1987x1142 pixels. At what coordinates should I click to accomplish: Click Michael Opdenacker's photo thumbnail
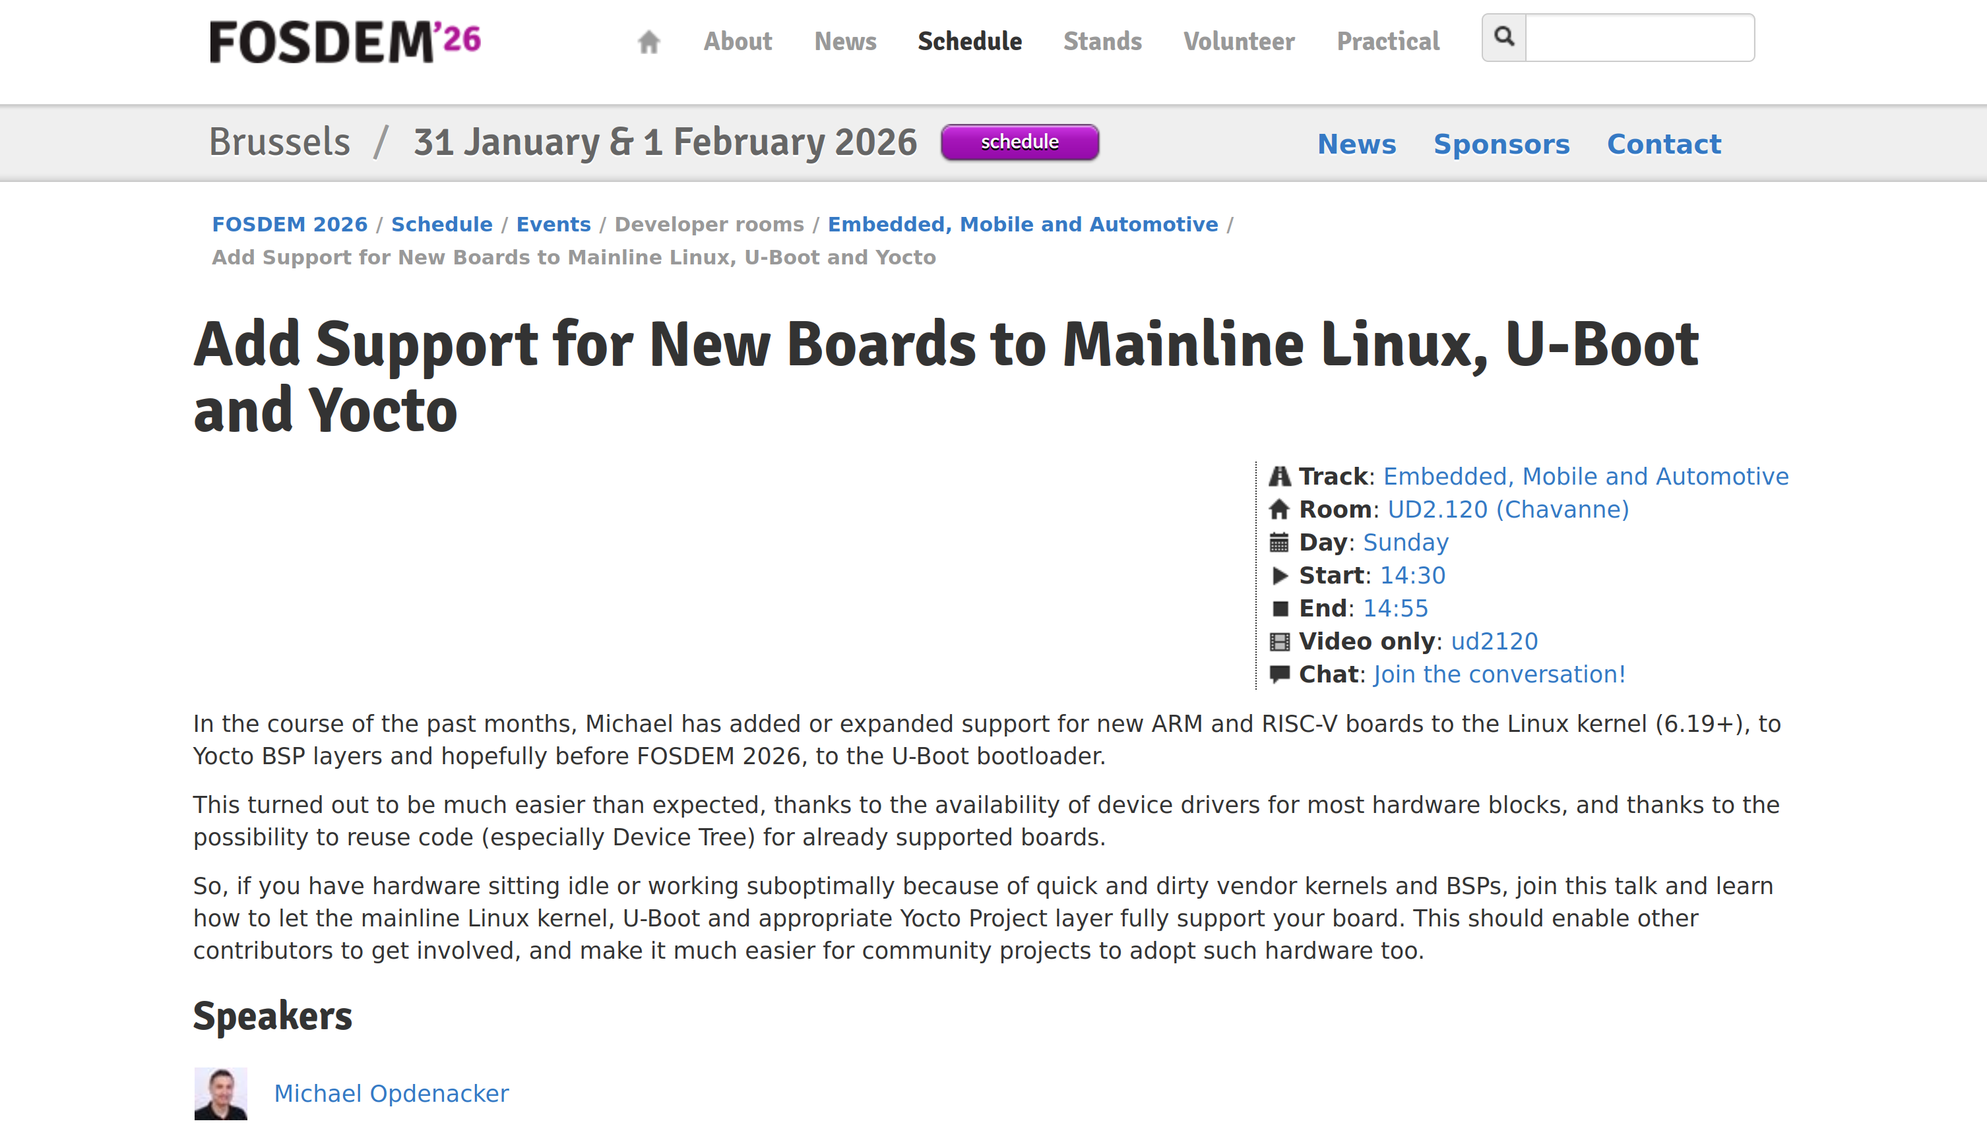[220, 1093]
